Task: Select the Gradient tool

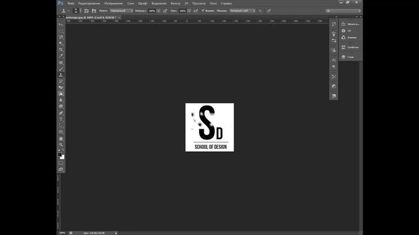Action: (61, 94)
